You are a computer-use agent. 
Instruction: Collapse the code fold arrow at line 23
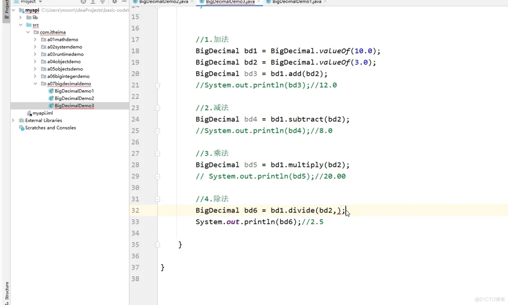pos(157,107)
